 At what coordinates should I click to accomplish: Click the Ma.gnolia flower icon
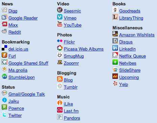(x=4, y=69)
